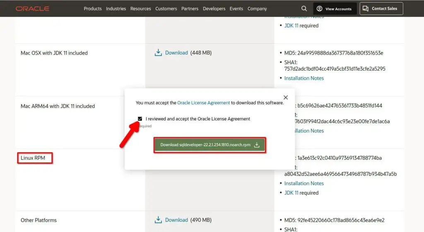Click the Oracle logo
This screenshot has height=232, width=424.
coord(32,9)
